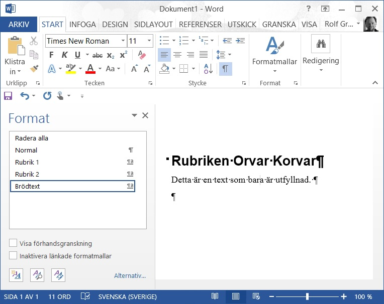Open the font name dropdown Times New Roman

[x=123, y=41]
